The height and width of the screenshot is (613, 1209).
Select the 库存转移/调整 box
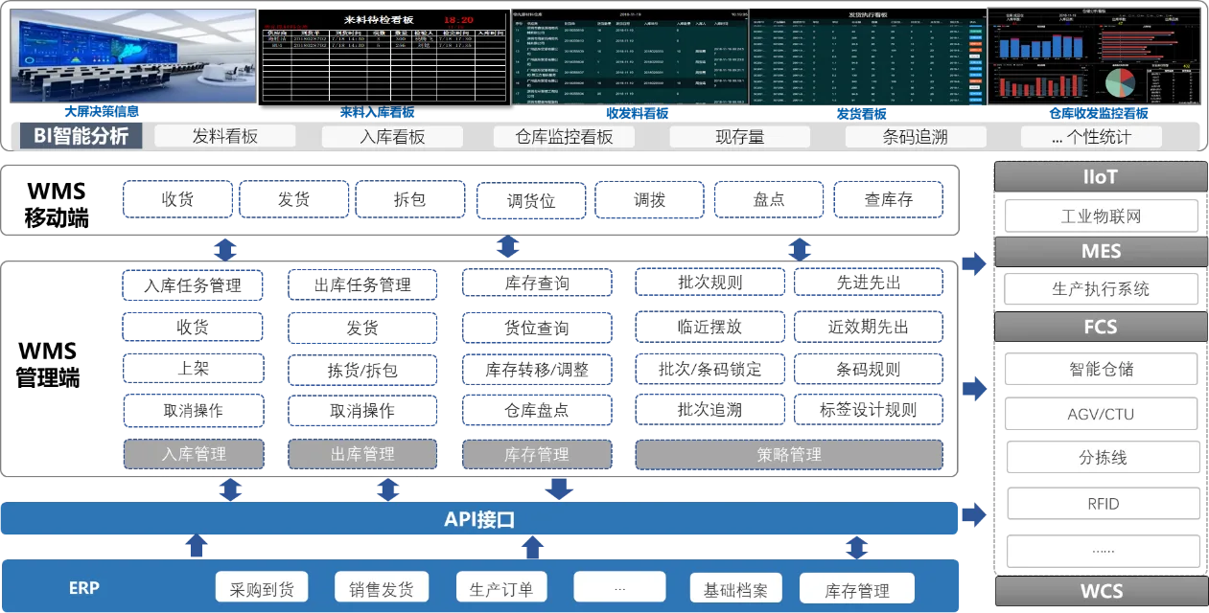tap(537, 370)
